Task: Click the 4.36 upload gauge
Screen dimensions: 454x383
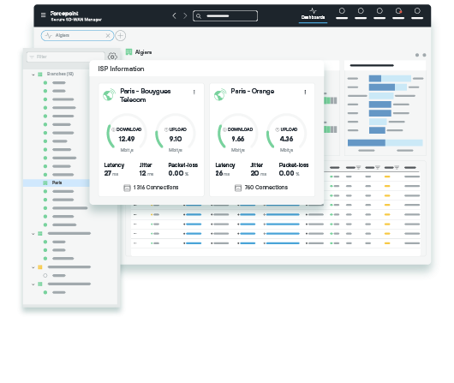Action: 286,134
